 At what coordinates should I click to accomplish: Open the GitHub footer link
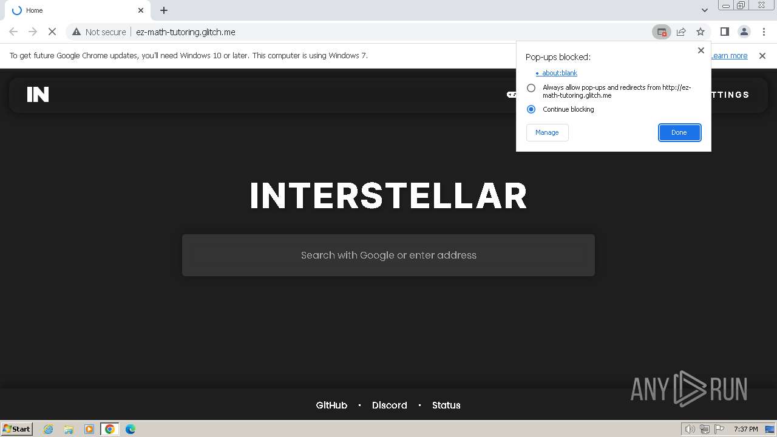click(331, 405)
